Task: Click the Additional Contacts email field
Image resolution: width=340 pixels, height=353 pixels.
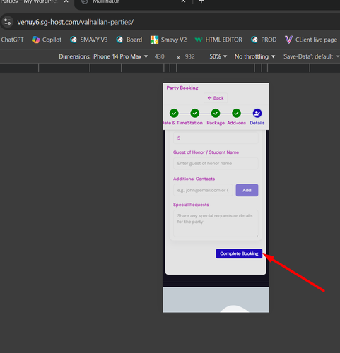Action: (203, 190)
